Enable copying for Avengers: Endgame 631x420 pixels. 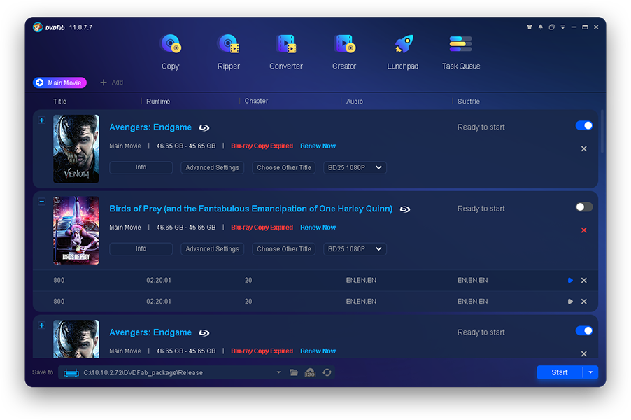pos(583,125)
